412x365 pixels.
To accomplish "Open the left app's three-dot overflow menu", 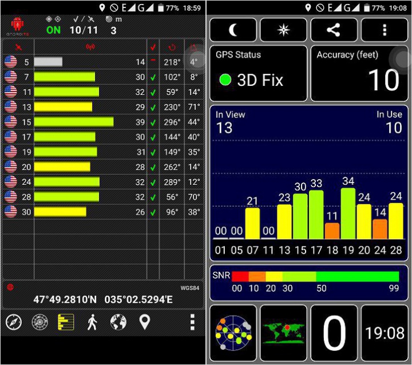I will 192,322.
